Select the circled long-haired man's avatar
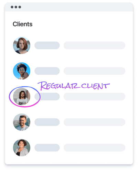Image resolution: width=138 pixels, height=172 pixels. (22, 97)
